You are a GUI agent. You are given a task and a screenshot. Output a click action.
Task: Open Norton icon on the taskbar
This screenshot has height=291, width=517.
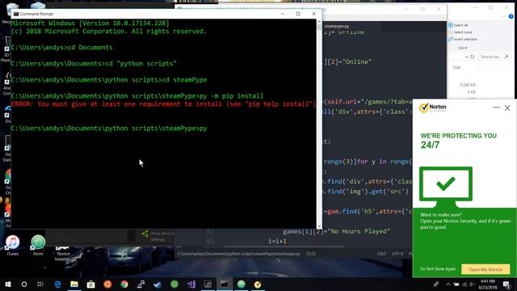[258, 284]
